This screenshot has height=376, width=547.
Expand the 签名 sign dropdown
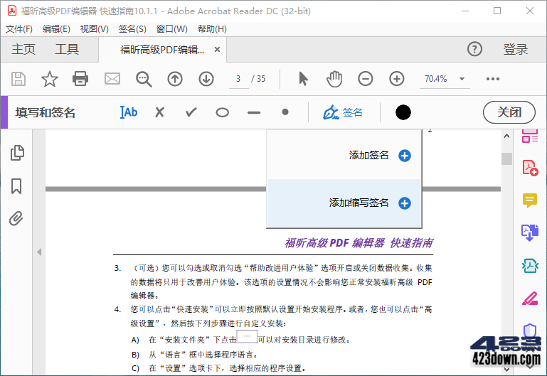click(343, 112)
